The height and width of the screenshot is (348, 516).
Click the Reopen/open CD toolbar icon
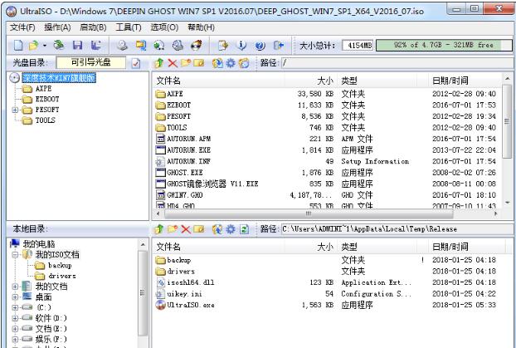click(59, 45)
